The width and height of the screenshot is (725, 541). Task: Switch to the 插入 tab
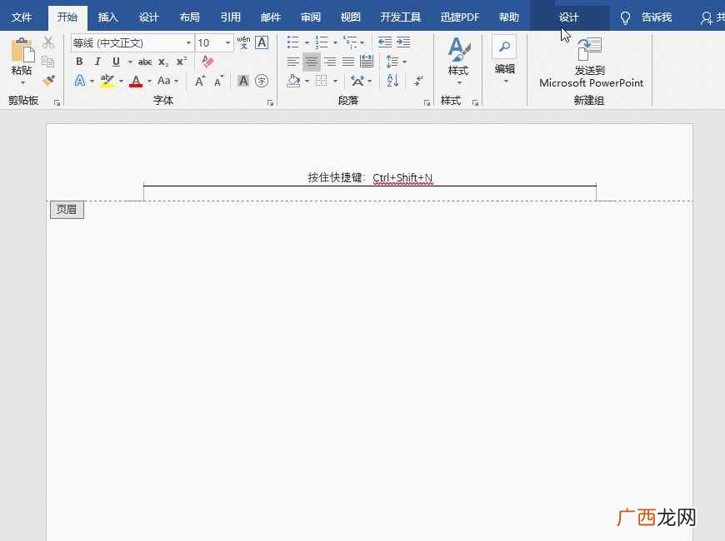pos(108,17)
